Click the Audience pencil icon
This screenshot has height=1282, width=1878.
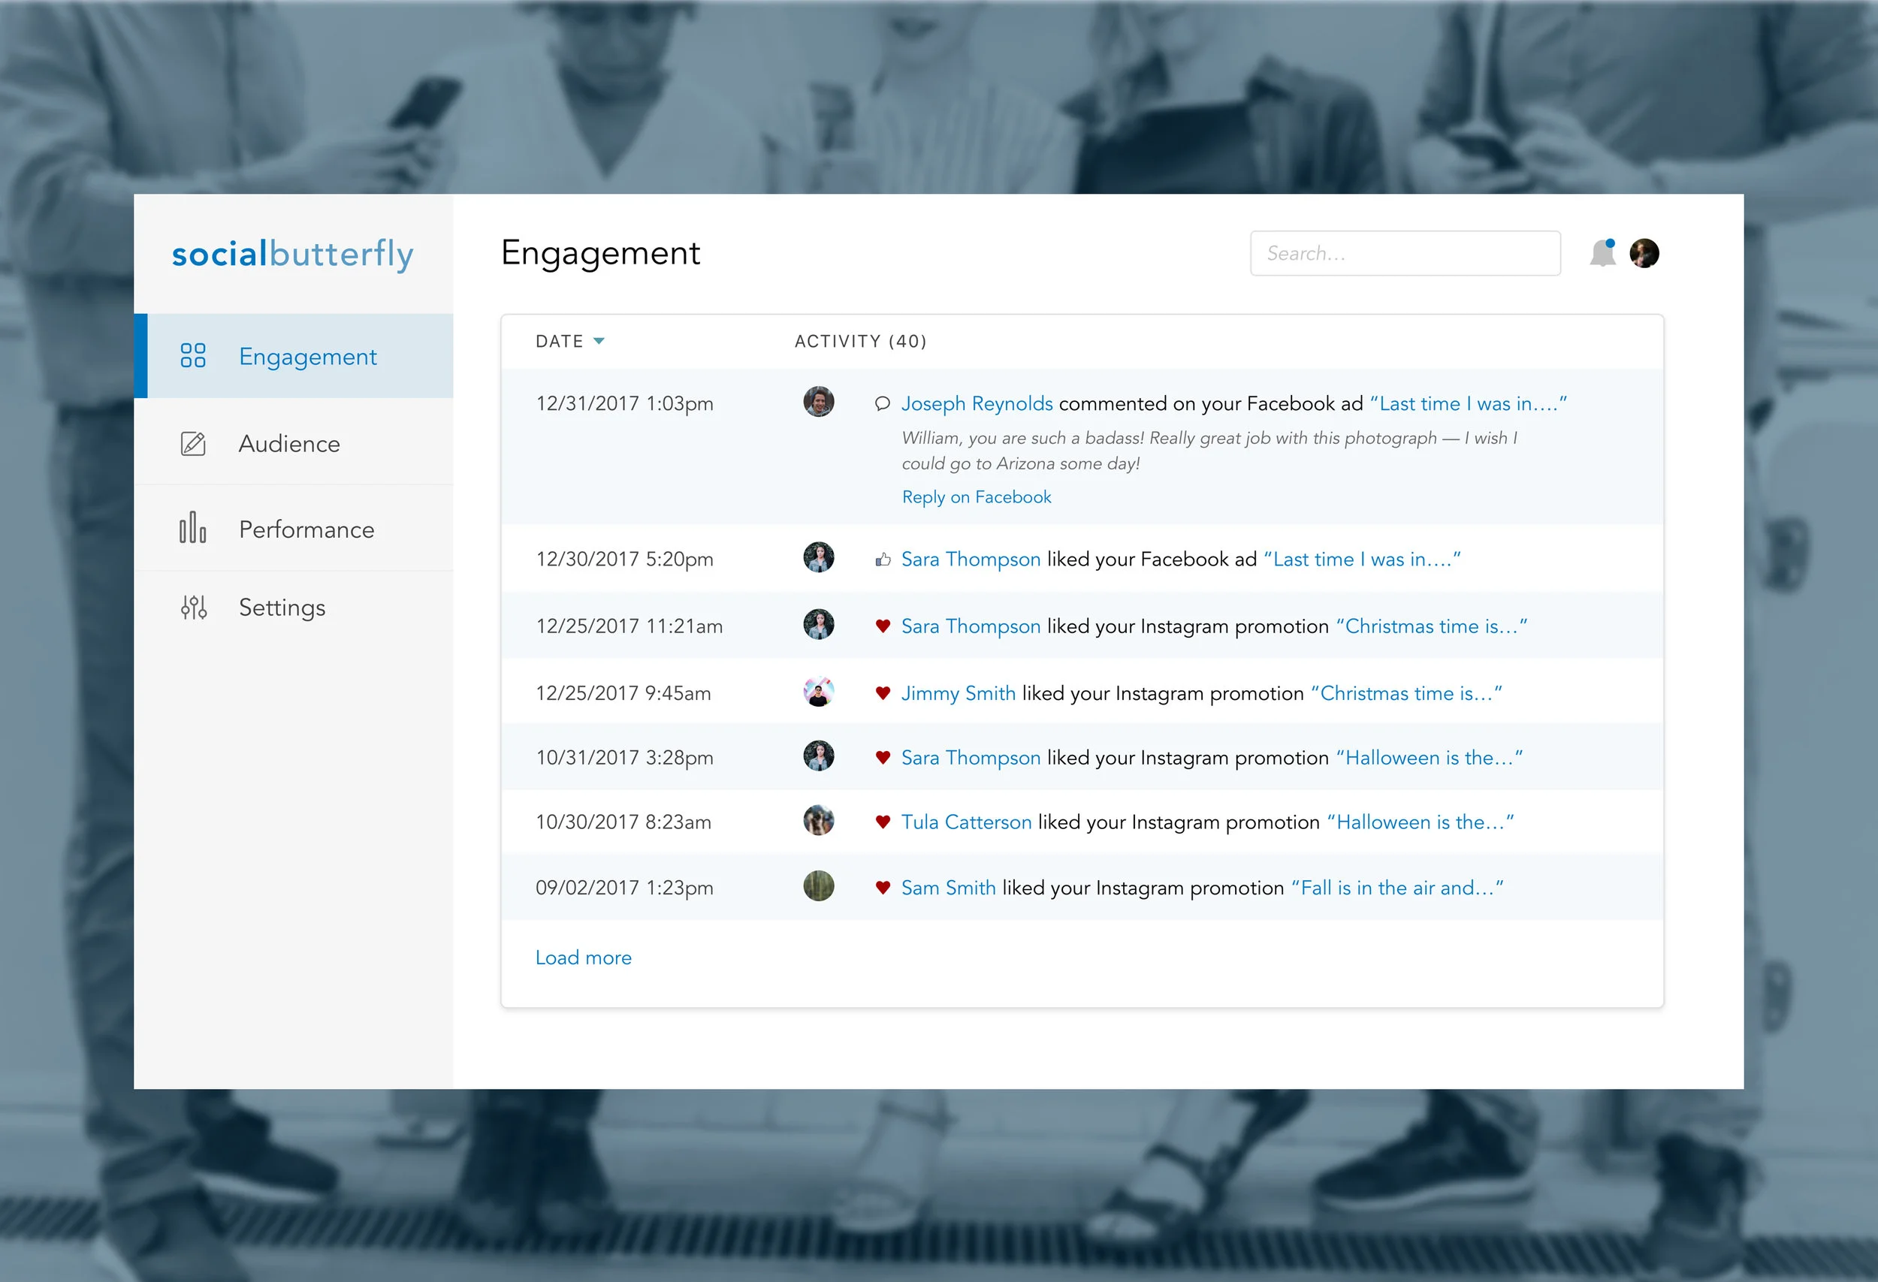tap(193, 444)
